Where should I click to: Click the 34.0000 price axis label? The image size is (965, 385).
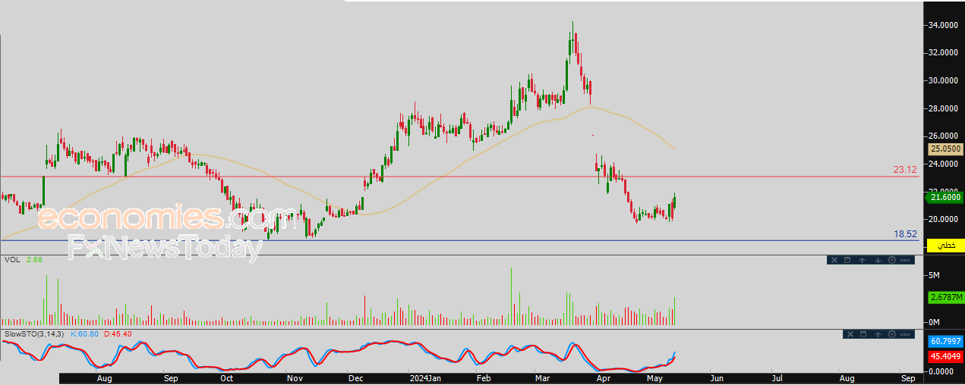(942, 25)
